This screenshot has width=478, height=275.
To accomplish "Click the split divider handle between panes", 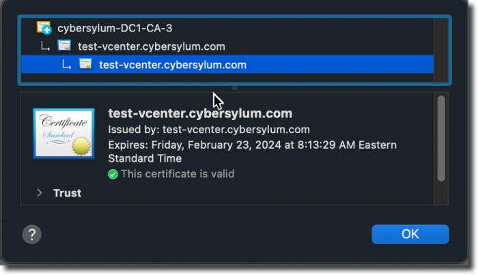I will 234,88.
